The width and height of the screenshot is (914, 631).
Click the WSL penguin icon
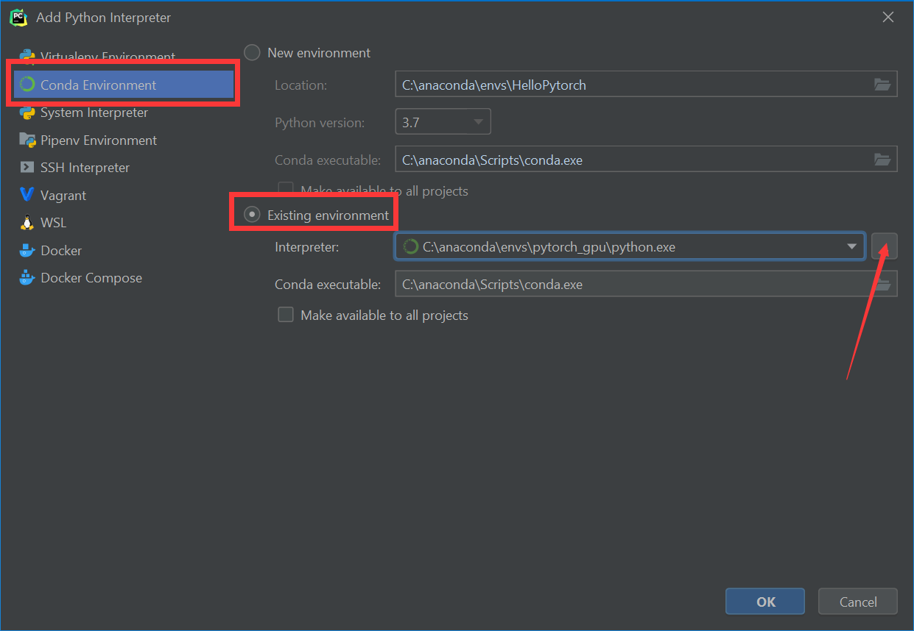pyautogui.click(x=27, y=223)
